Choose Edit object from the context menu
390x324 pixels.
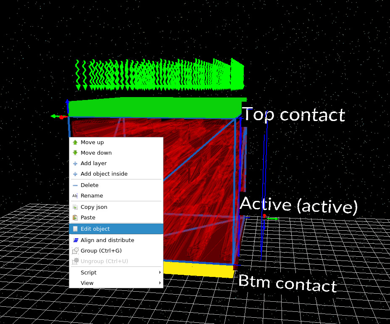(95, 229)
